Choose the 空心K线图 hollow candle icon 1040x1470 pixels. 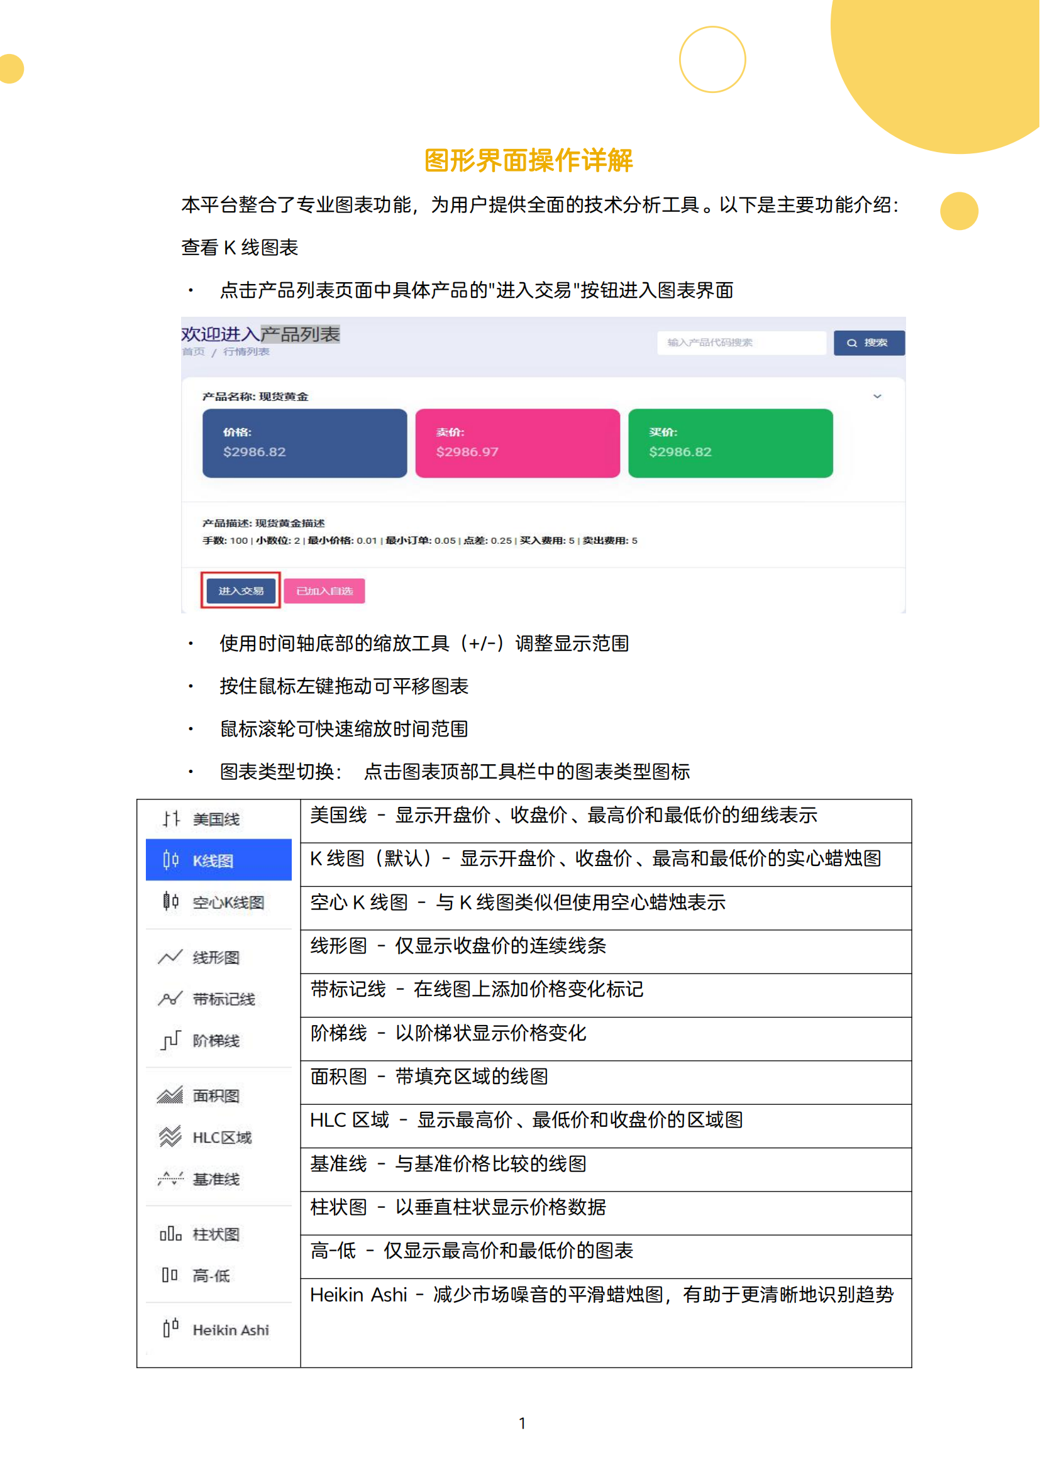tap(170, 902)
